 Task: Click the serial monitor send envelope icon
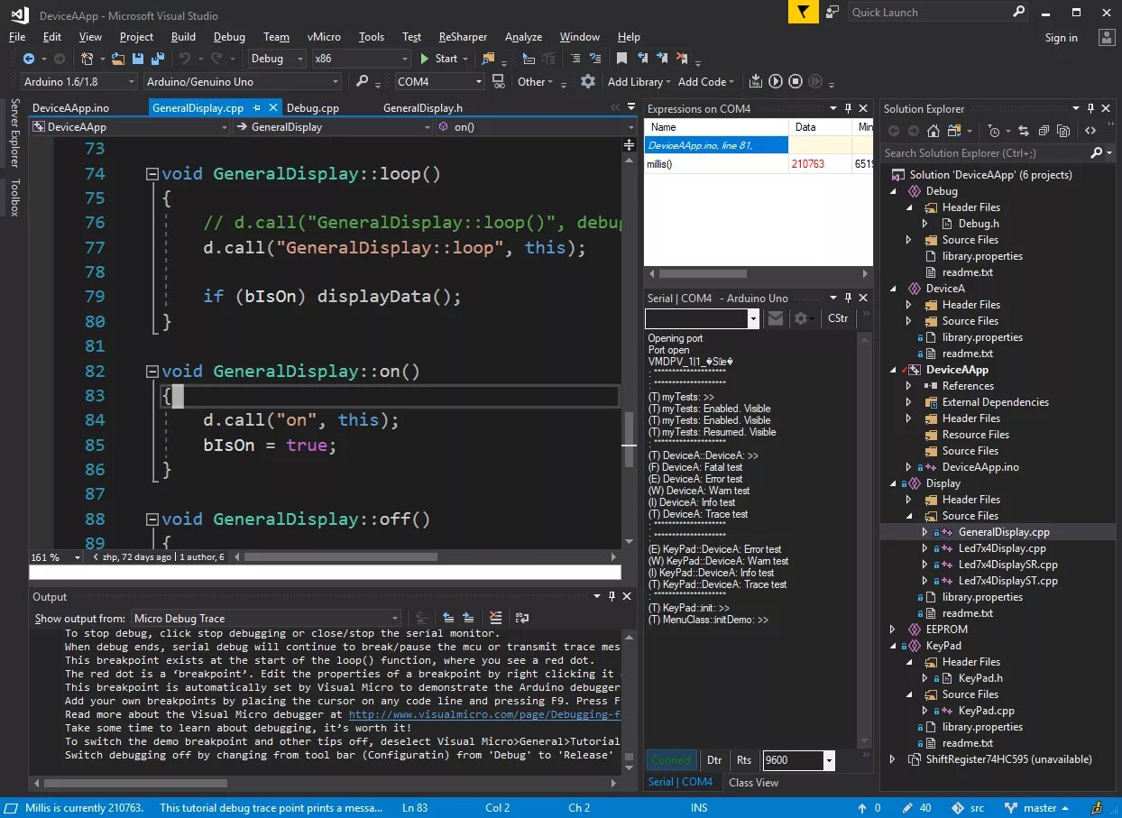pyautogui.click(x=776, y=318)
